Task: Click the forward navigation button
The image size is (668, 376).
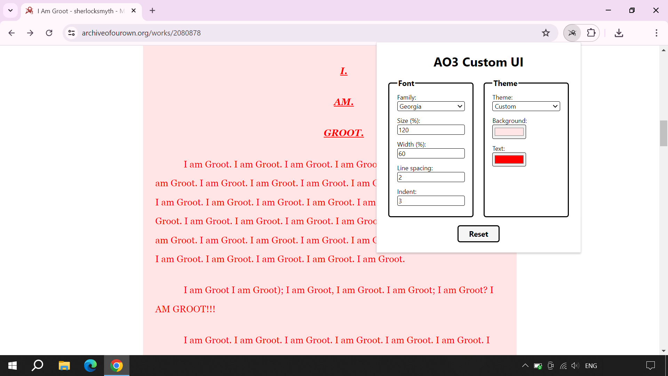Action: 30,33
